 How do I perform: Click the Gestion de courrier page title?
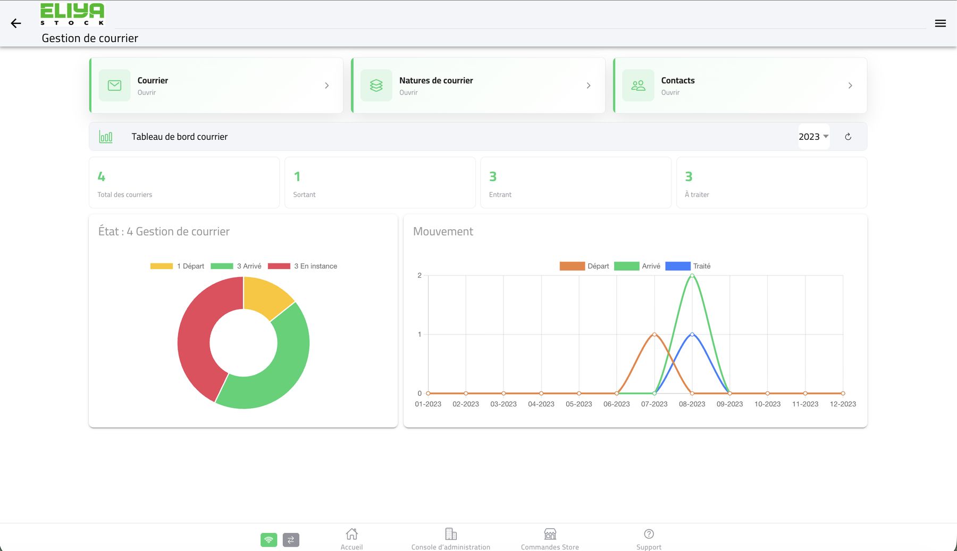(90, 38)
